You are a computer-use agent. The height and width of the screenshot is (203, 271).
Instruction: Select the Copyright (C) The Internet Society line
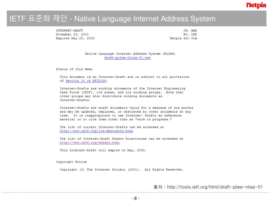click(121, 170)
